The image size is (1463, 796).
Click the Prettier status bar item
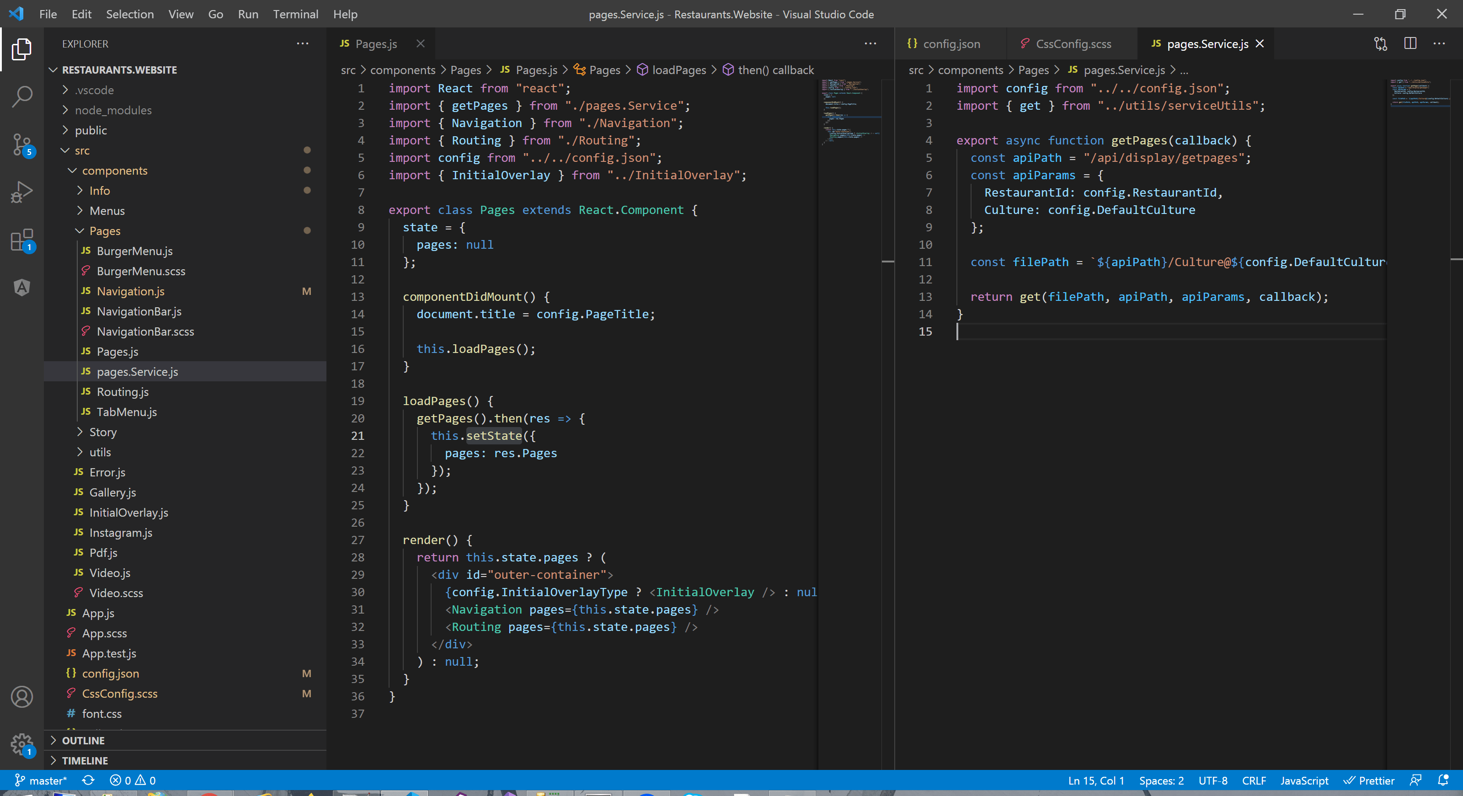[1369, 780]
